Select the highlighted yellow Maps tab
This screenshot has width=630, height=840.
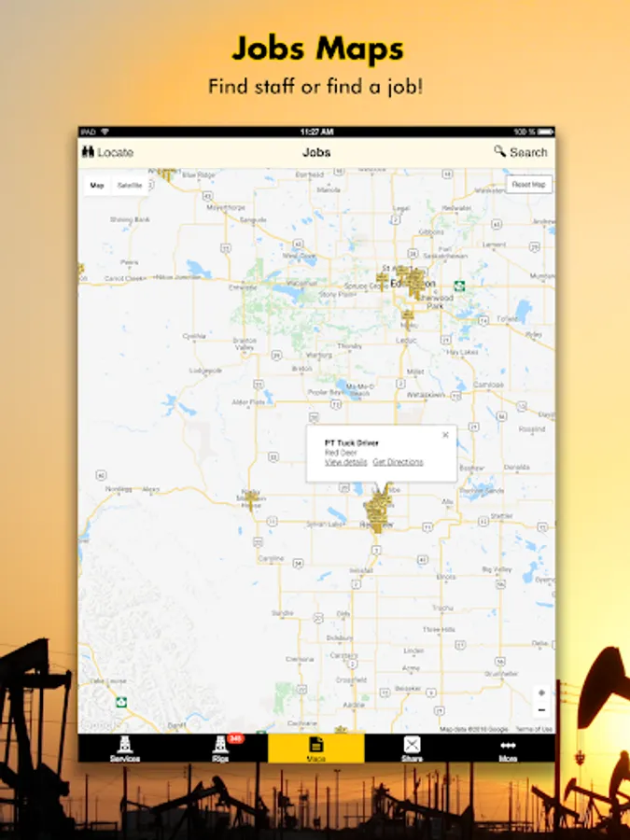point(316,749)
